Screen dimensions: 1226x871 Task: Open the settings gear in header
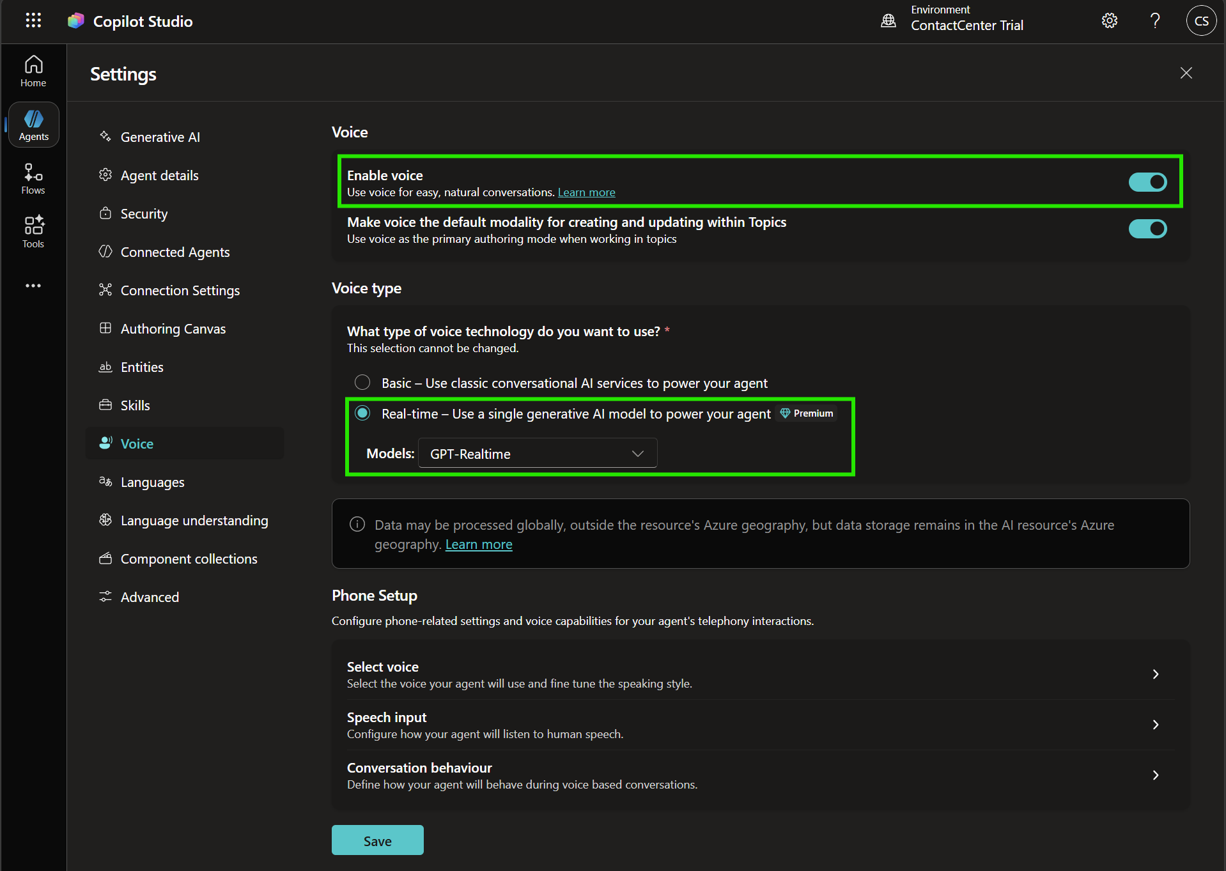pos(1110,20)
